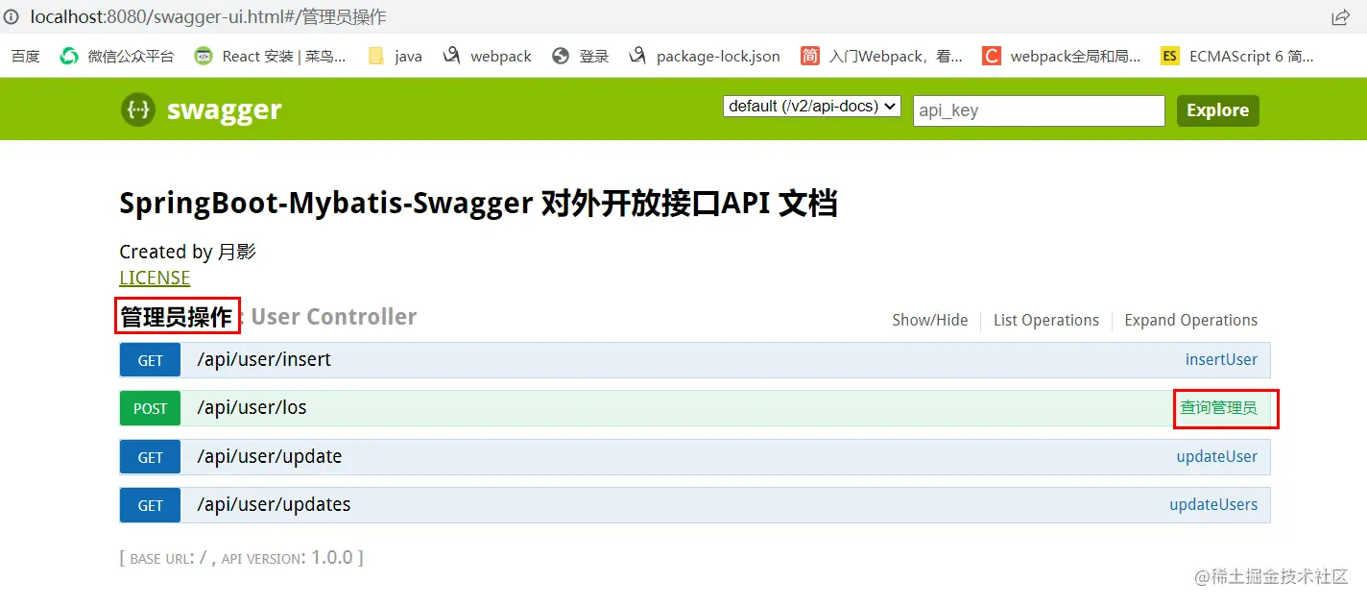Click the updateUsers operation link
Viewport: 1367px width, 605px height.
click(1213, 504)
